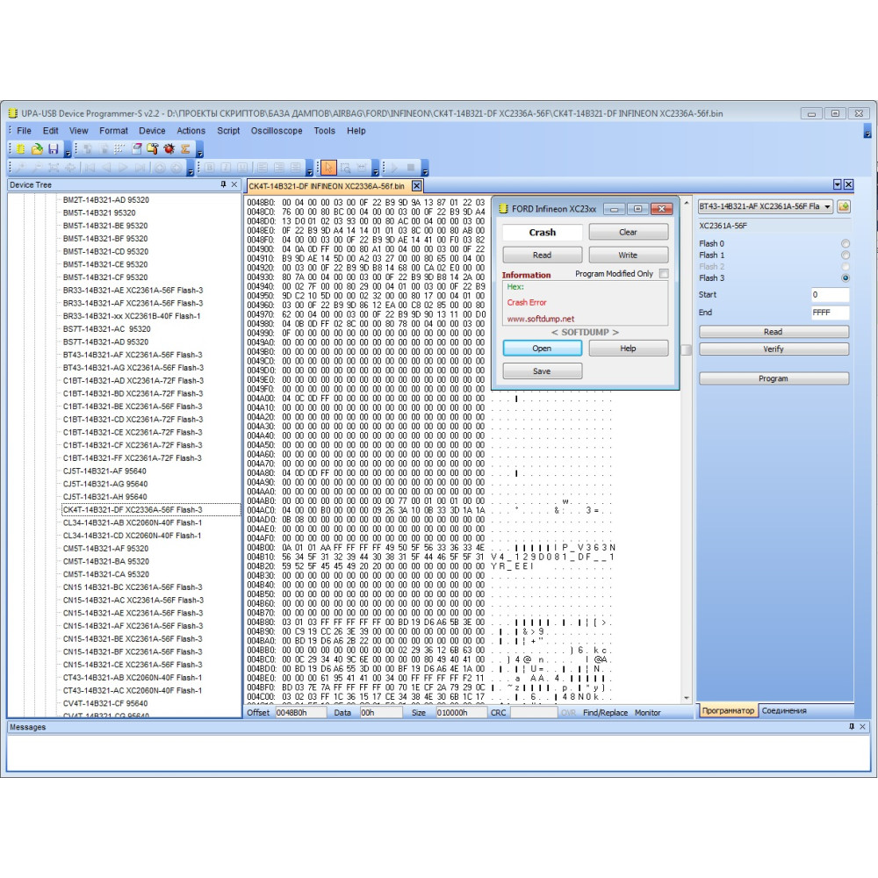The width and height of the screenshot is (878, 878).
Task: Select CL34-14B321-AB XC2060N-40F Flash-1 tree item
Action: click(133, 523)
